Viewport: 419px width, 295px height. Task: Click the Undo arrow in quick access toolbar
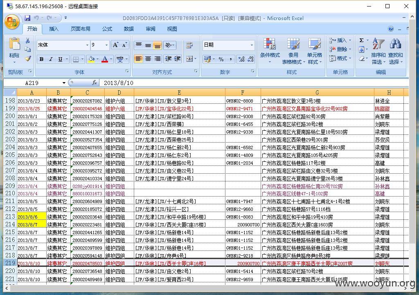point(36,18)
